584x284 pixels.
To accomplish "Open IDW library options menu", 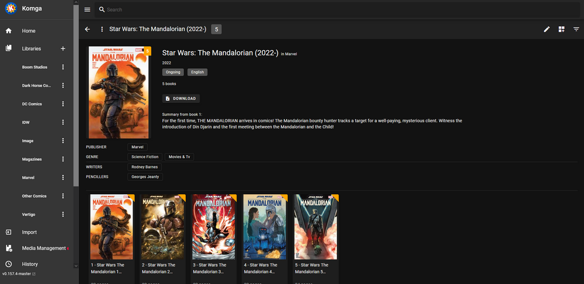I will 63,122.
